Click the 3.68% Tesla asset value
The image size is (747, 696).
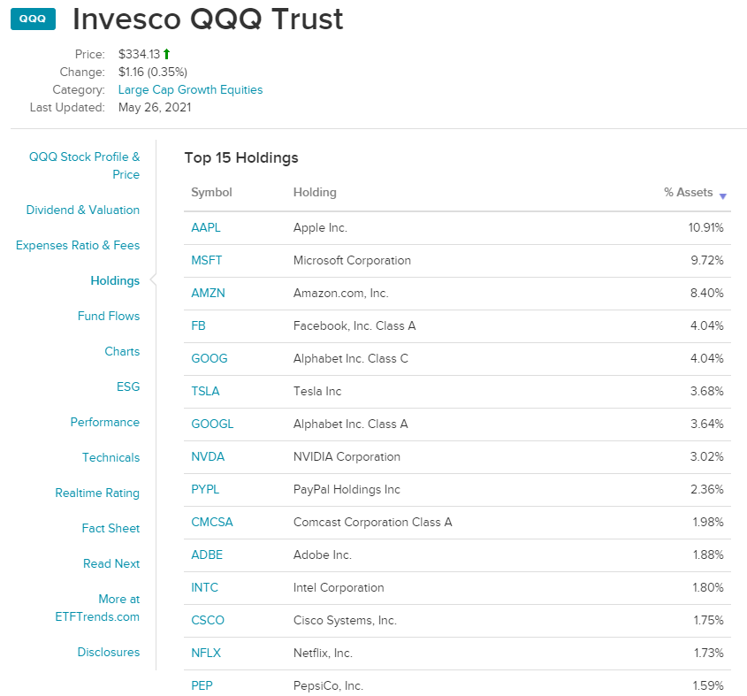click(x=707, y=391)
